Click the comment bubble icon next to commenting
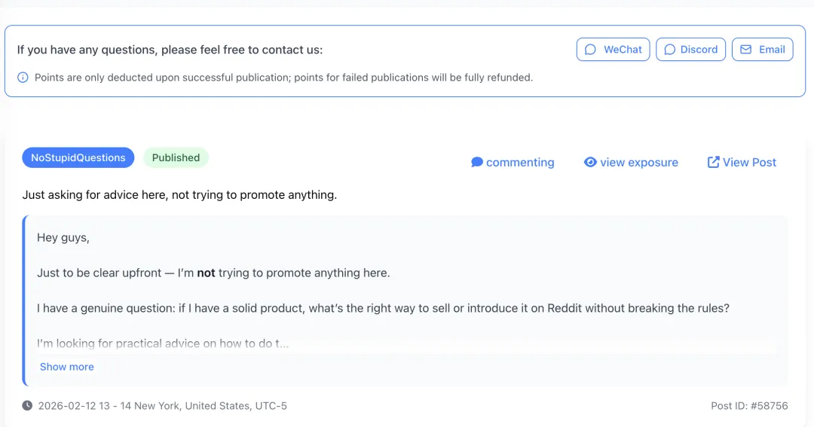Screen dimensions: 814x427 click(477, 162)
